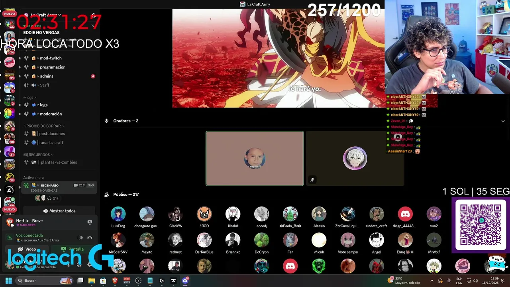Click the Voz conectada status text
This screenshot has height=287, width=510.
click(29, 235)
